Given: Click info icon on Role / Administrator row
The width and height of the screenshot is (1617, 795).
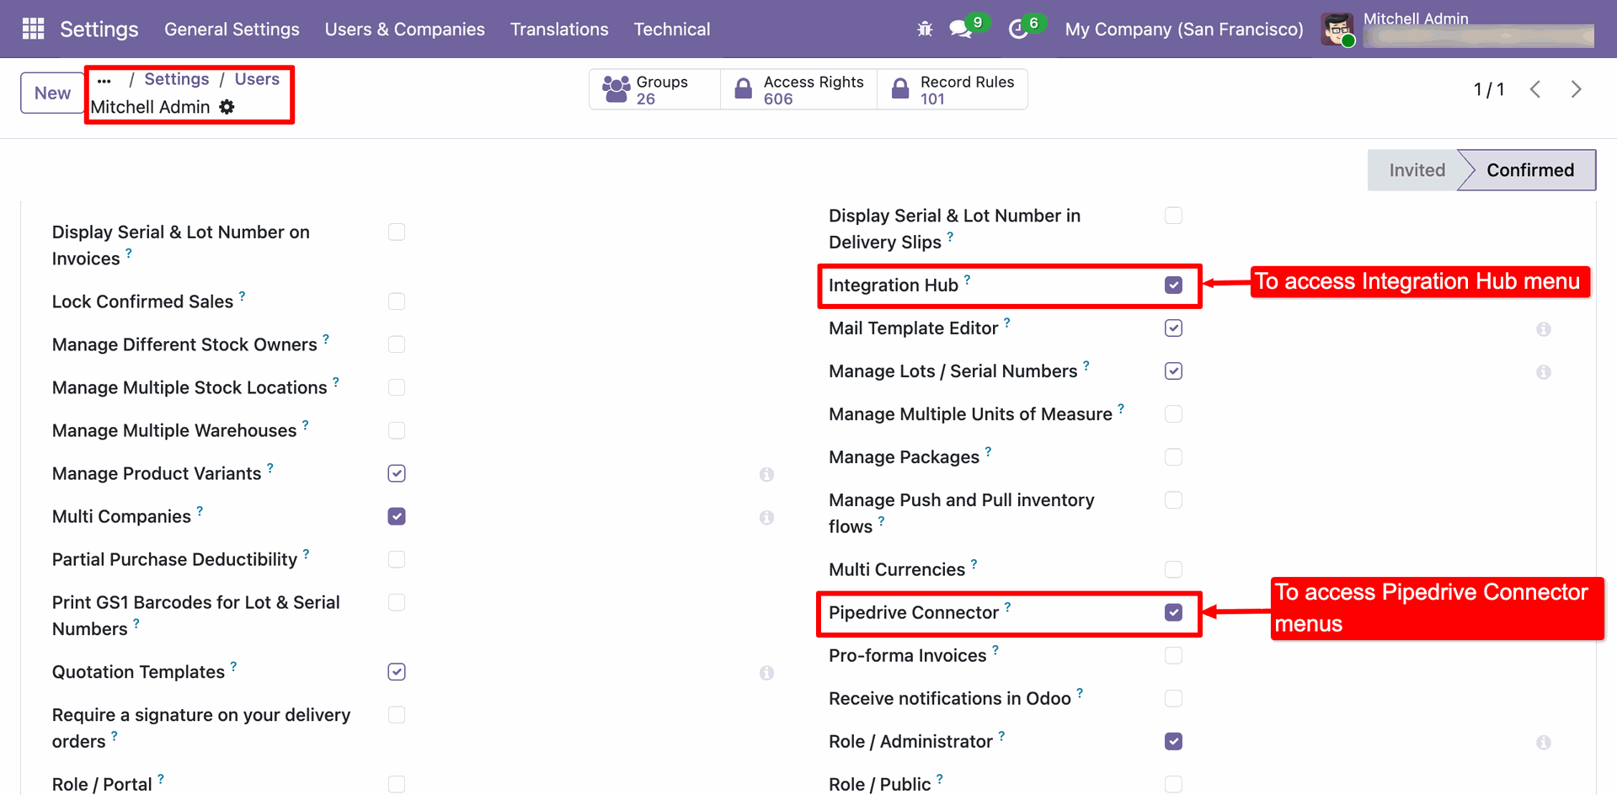Looking at the screenshot, I should 1543,743.
